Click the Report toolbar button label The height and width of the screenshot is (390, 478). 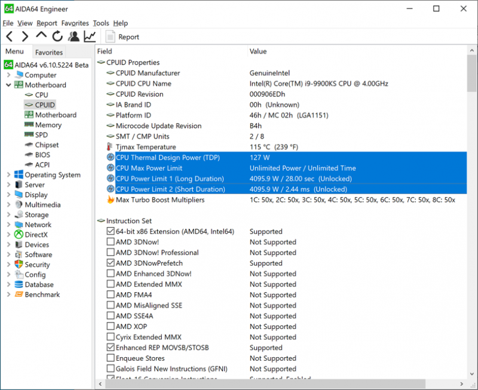[x=128, y=37]
